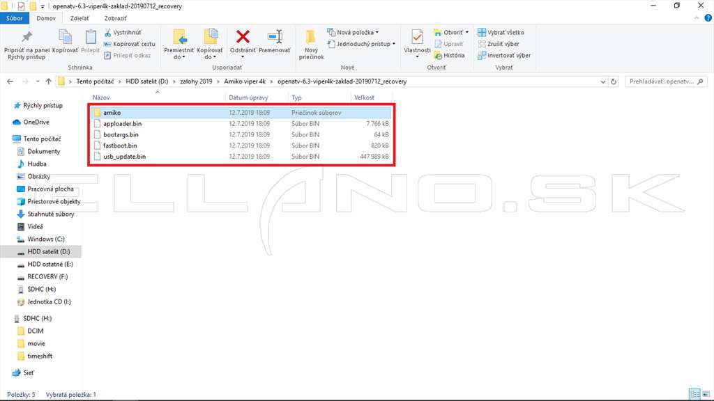Go back with the left arrow
Screen dimensions: 714x401
[x=10, y=81]
